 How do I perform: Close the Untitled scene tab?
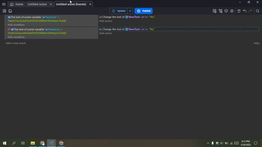pos(51,4)
